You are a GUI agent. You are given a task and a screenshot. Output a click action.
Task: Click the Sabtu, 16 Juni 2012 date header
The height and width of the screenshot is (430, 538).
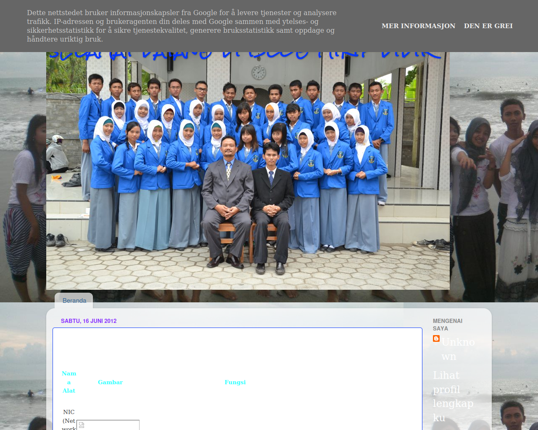point(89,321)
